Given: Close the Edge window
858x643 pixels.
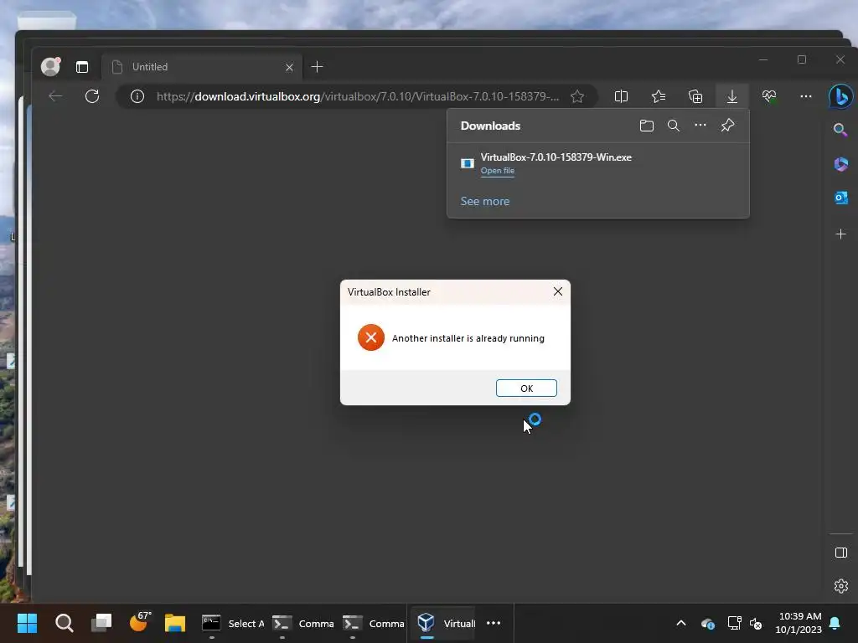Looking at the screenshot, I should [840, 59].
